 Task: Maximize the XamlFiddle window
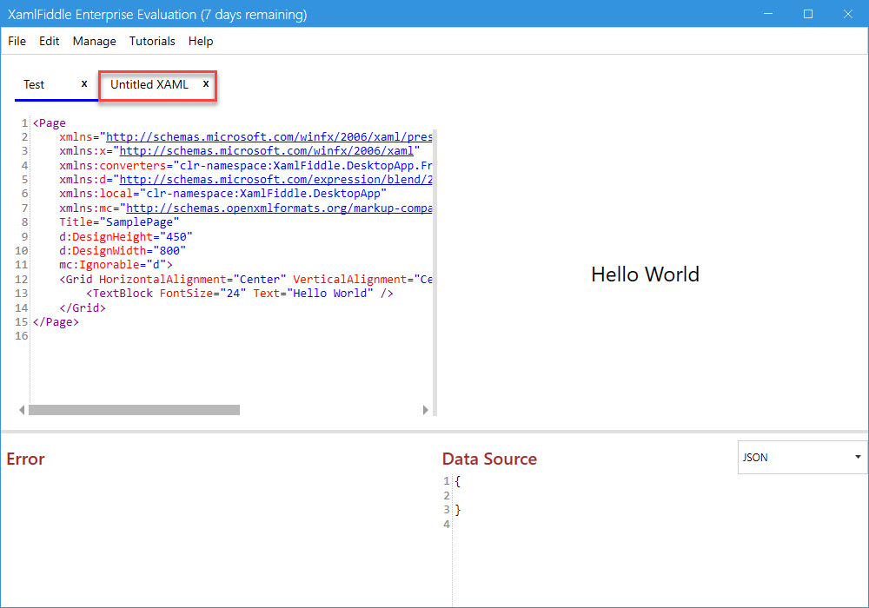tap(808, 14)
